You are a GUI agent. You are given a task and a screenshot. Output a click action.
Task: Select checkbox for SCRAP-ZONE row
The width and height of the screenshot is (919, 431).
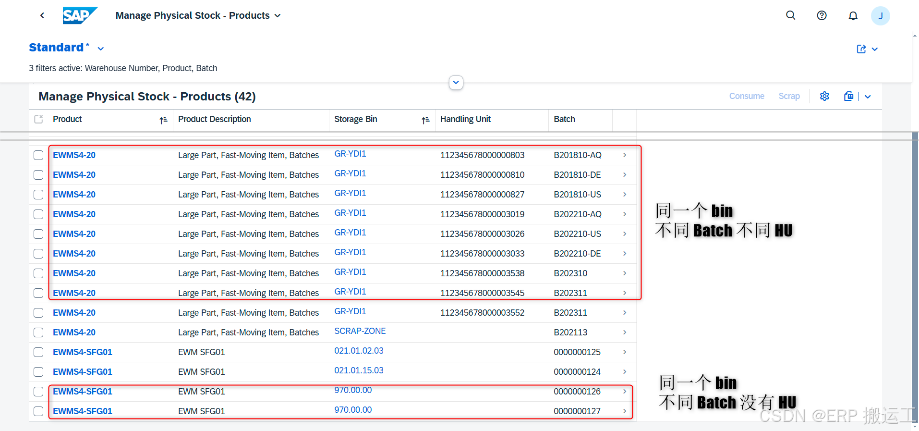(x=38, y=332)
